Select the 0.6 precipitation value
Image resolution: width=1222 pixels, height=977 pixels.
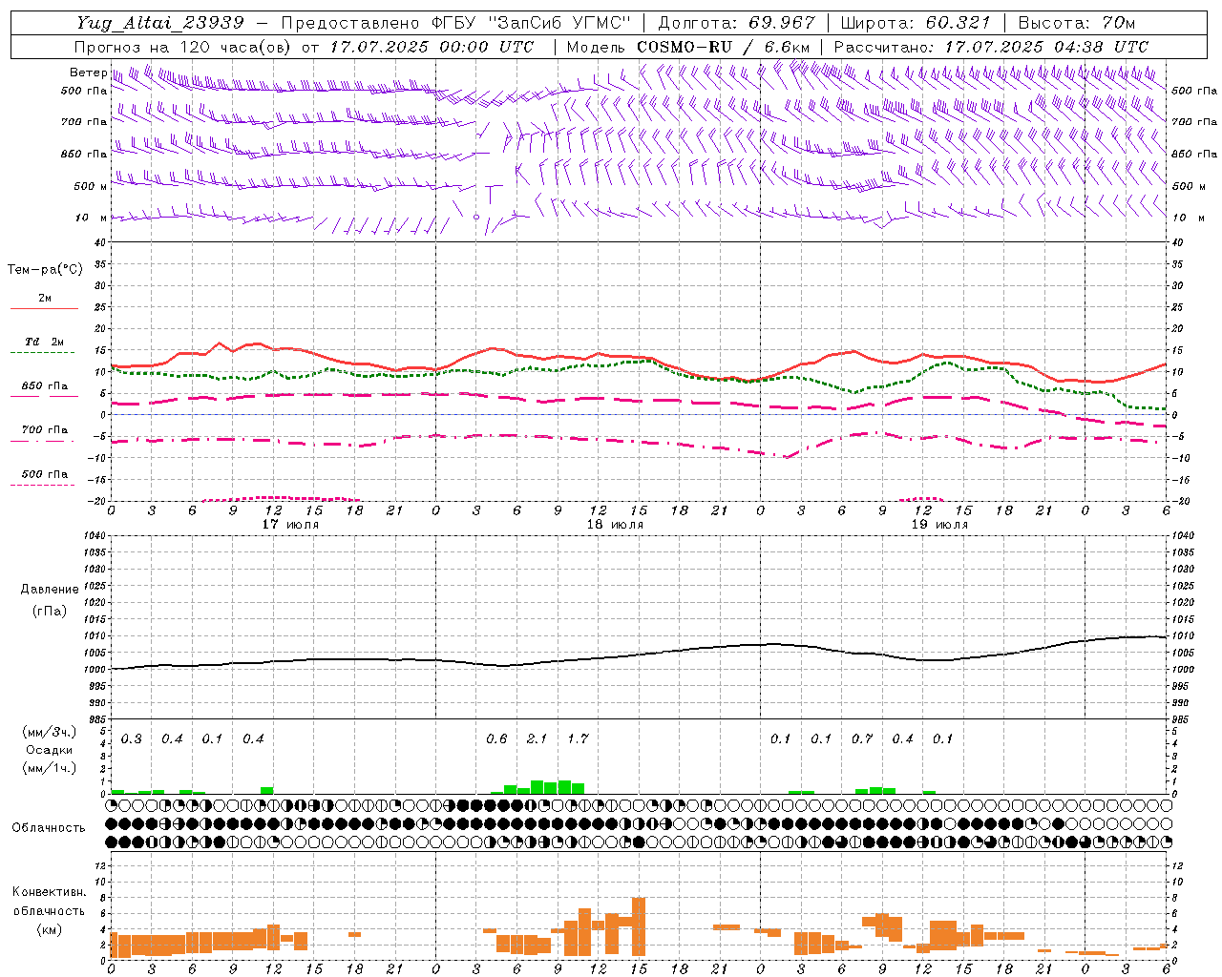coord(496,738)
